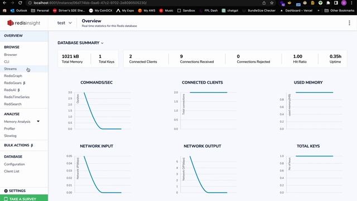Screen dimensions: 357x201
Task: Click the share icon in address bar
Action: [x=264, y=3]
